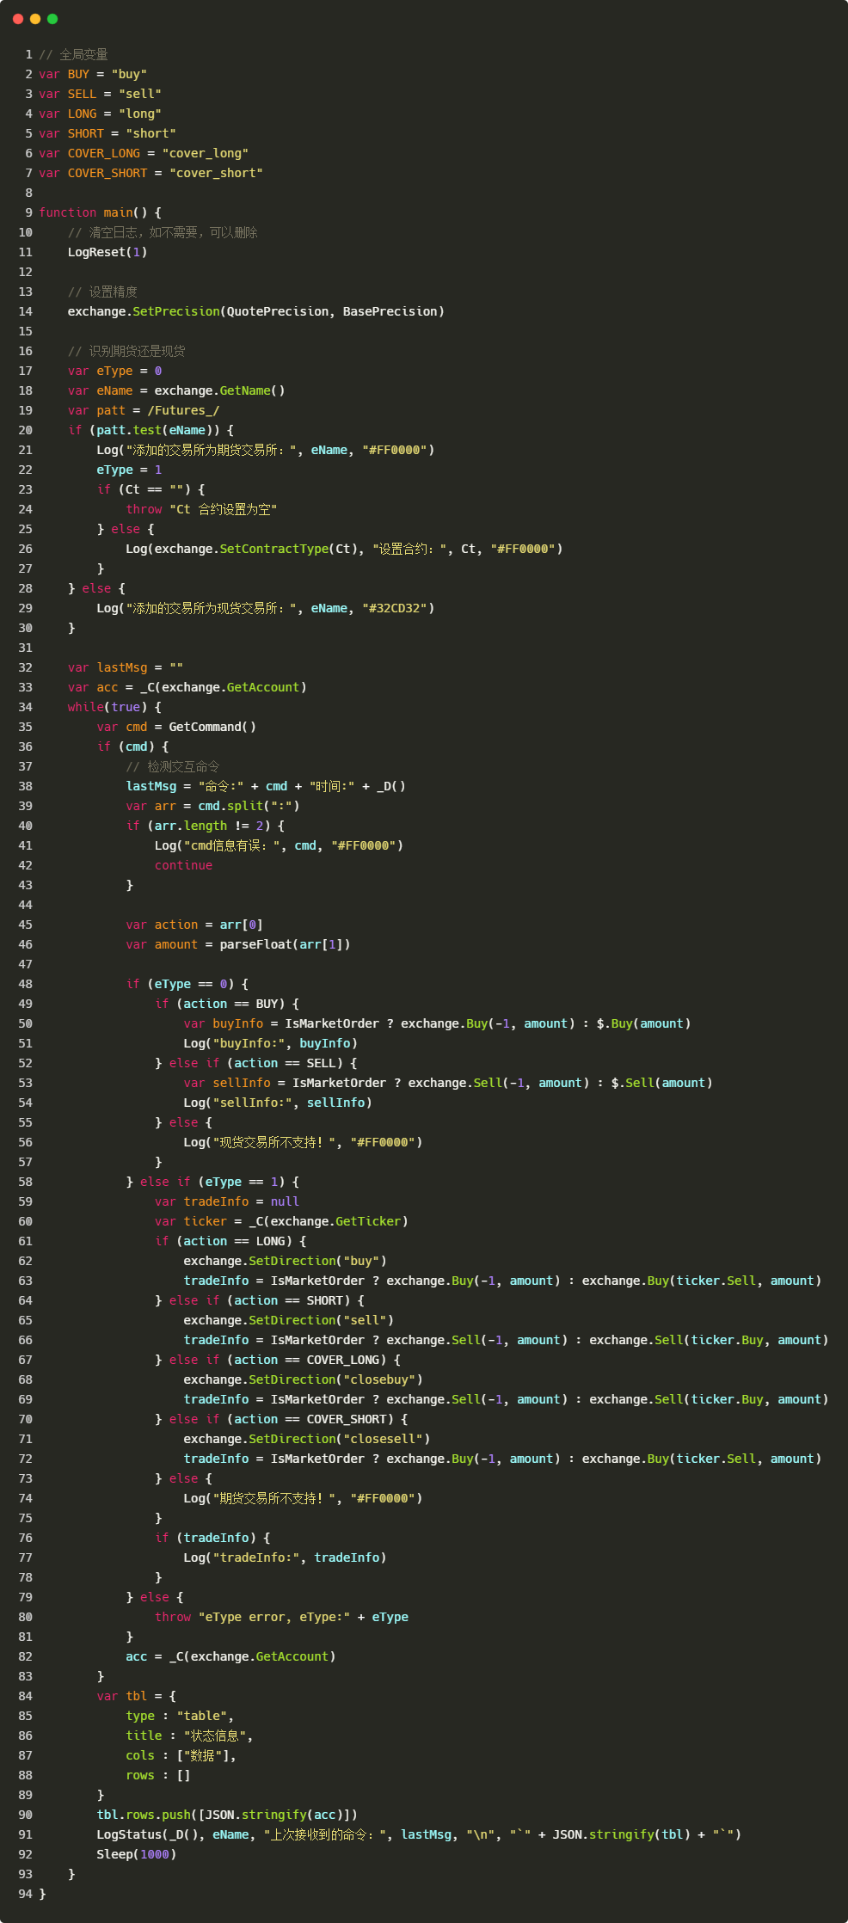Click 'var lastMsg' on line 32
The height and width of the screenshot is (1923, 848).
click(108, 667)
